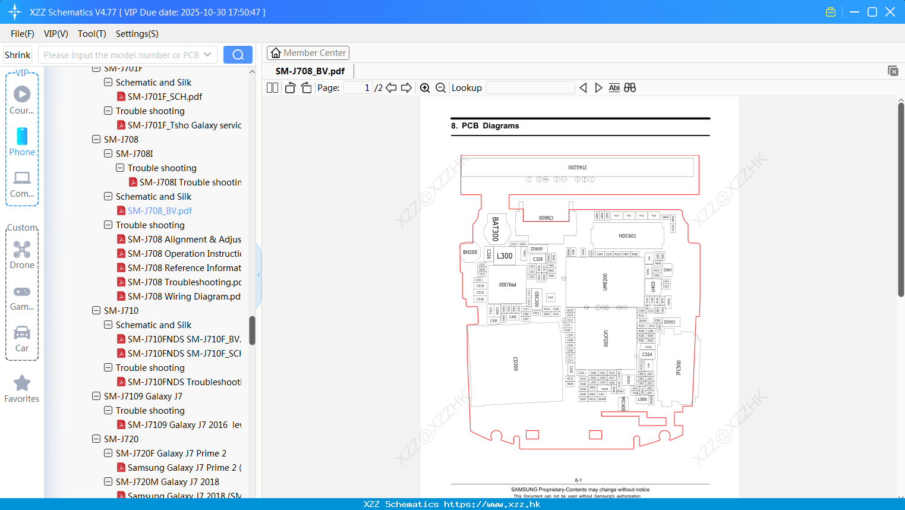
Task: Collapse the SM-J710 tree node
Action: (96, 310)
